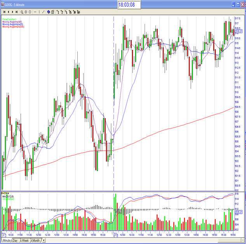Open the Day tab
Image resolution: width=246 pixels, height=244 pixels.
pos(15,240)
